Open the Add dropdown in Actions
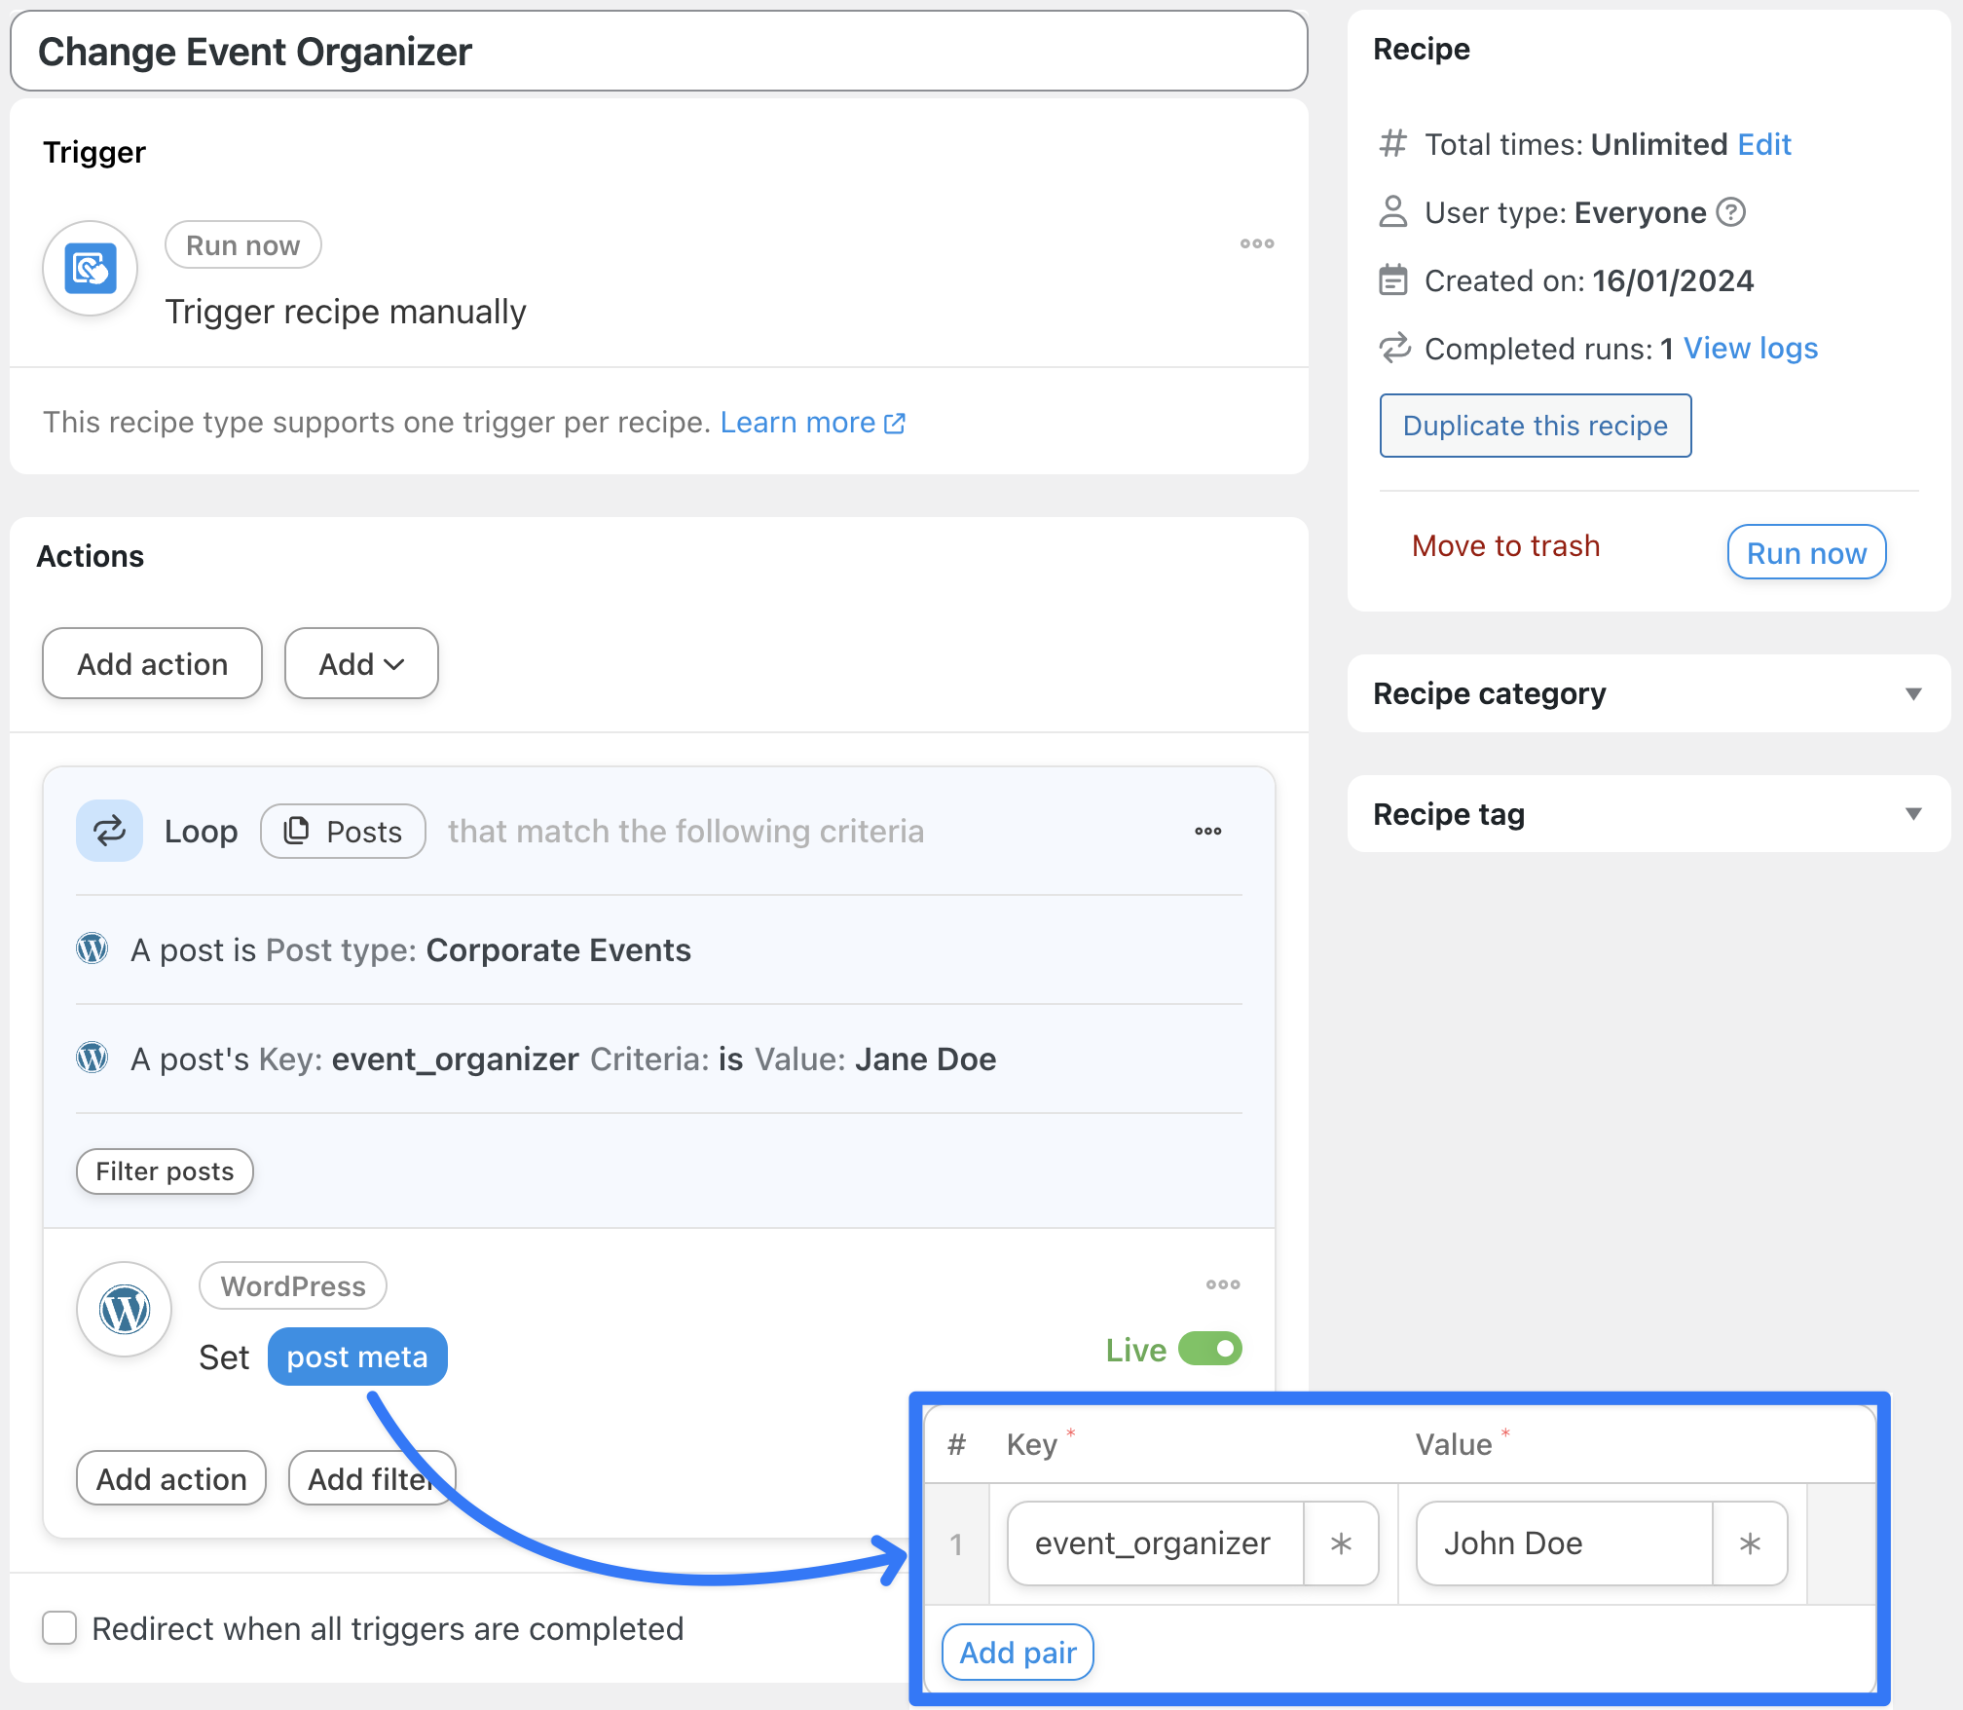 pyautogui.click(x=361, y=664)
